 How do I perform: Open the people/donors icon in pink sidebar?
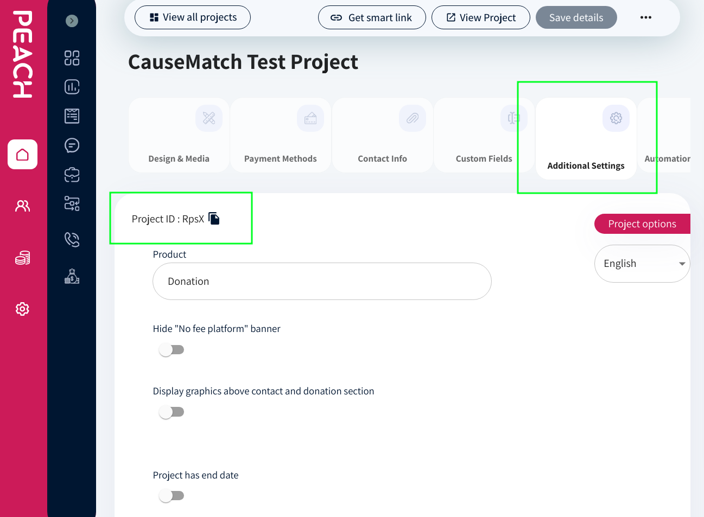click(x=22, y=206)
